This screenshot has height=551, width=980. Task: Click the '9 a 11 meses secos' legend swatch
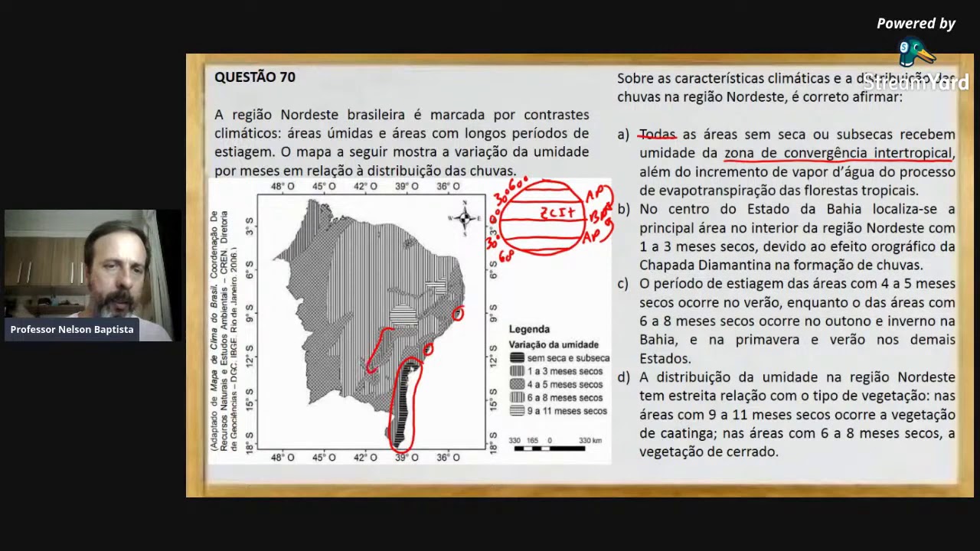coord(517,411)
